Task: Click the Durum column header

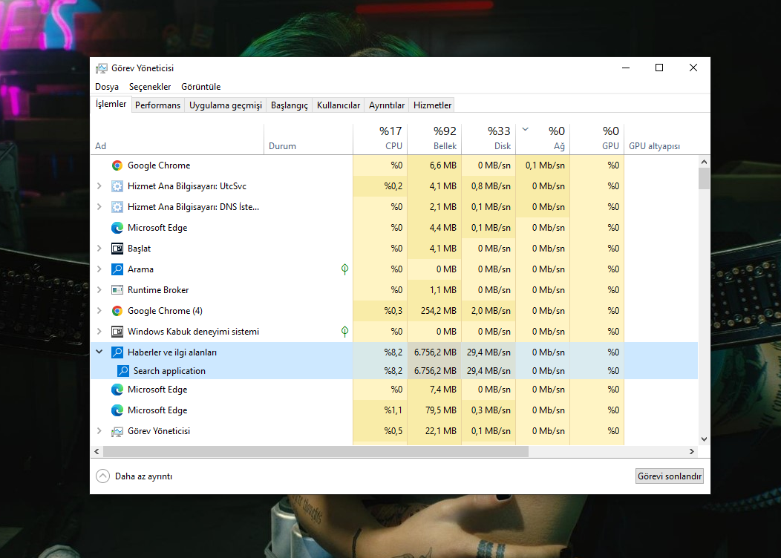Action: [x=308, y=138]
